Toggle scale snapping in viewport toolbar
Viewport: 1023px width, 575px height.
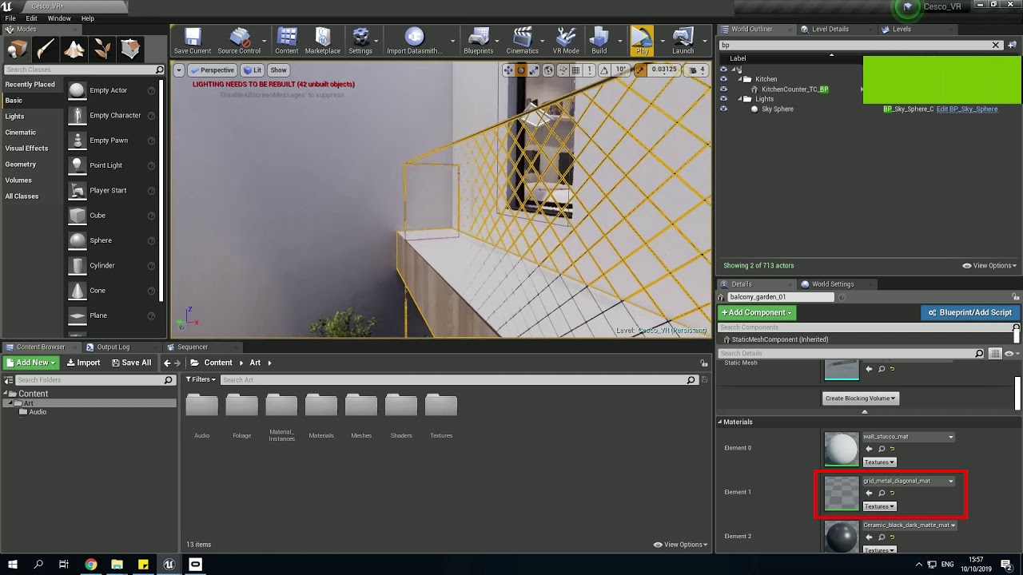click(639, 70)
